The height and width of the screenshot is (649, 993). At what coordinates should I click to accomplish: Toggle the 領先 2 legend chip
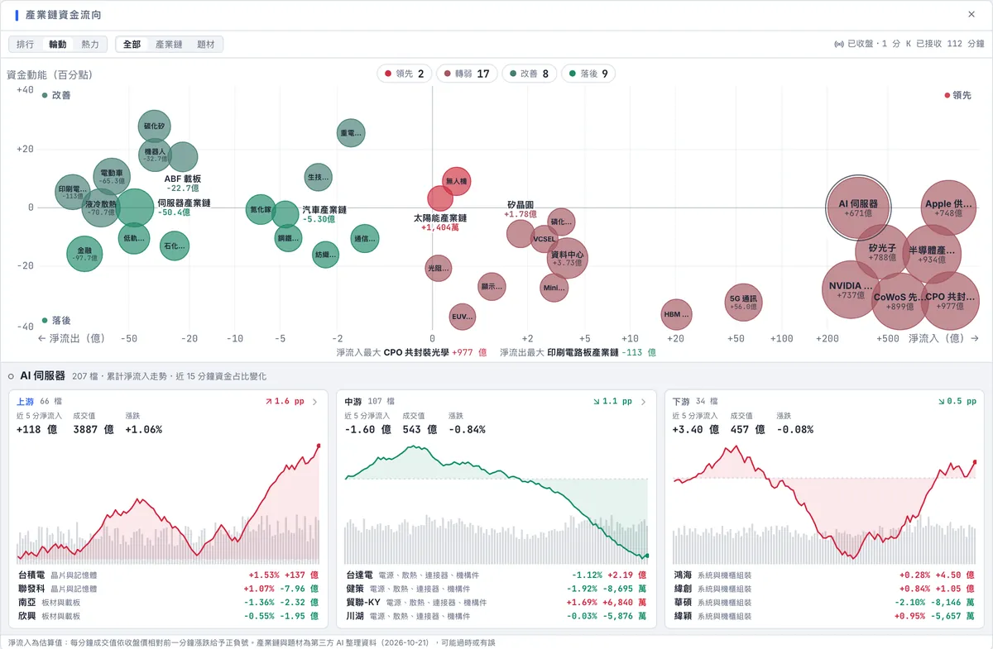(x=404, y=74)
